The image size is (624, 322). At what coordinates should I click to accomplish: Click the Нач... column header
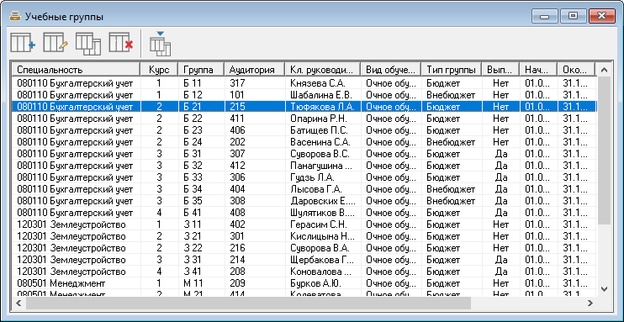point(538,69)
